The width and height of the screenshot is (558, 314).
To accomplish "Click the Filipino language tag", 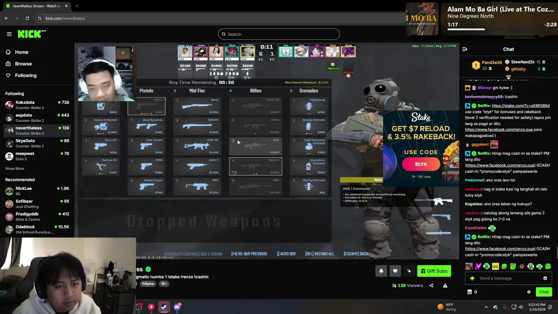I will tap(148, 284).
